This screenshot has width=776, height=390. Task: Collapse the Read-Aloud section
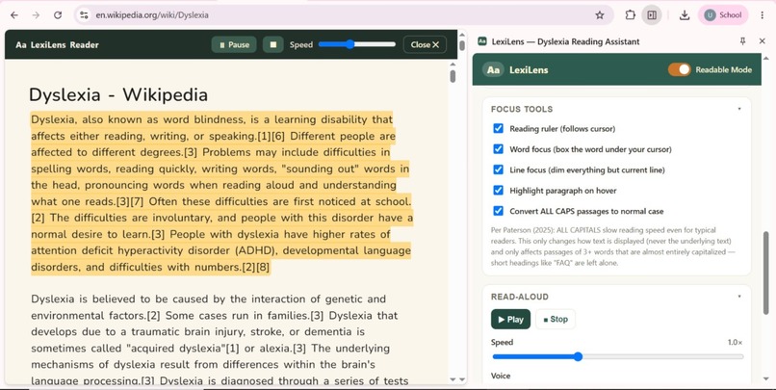739,297
